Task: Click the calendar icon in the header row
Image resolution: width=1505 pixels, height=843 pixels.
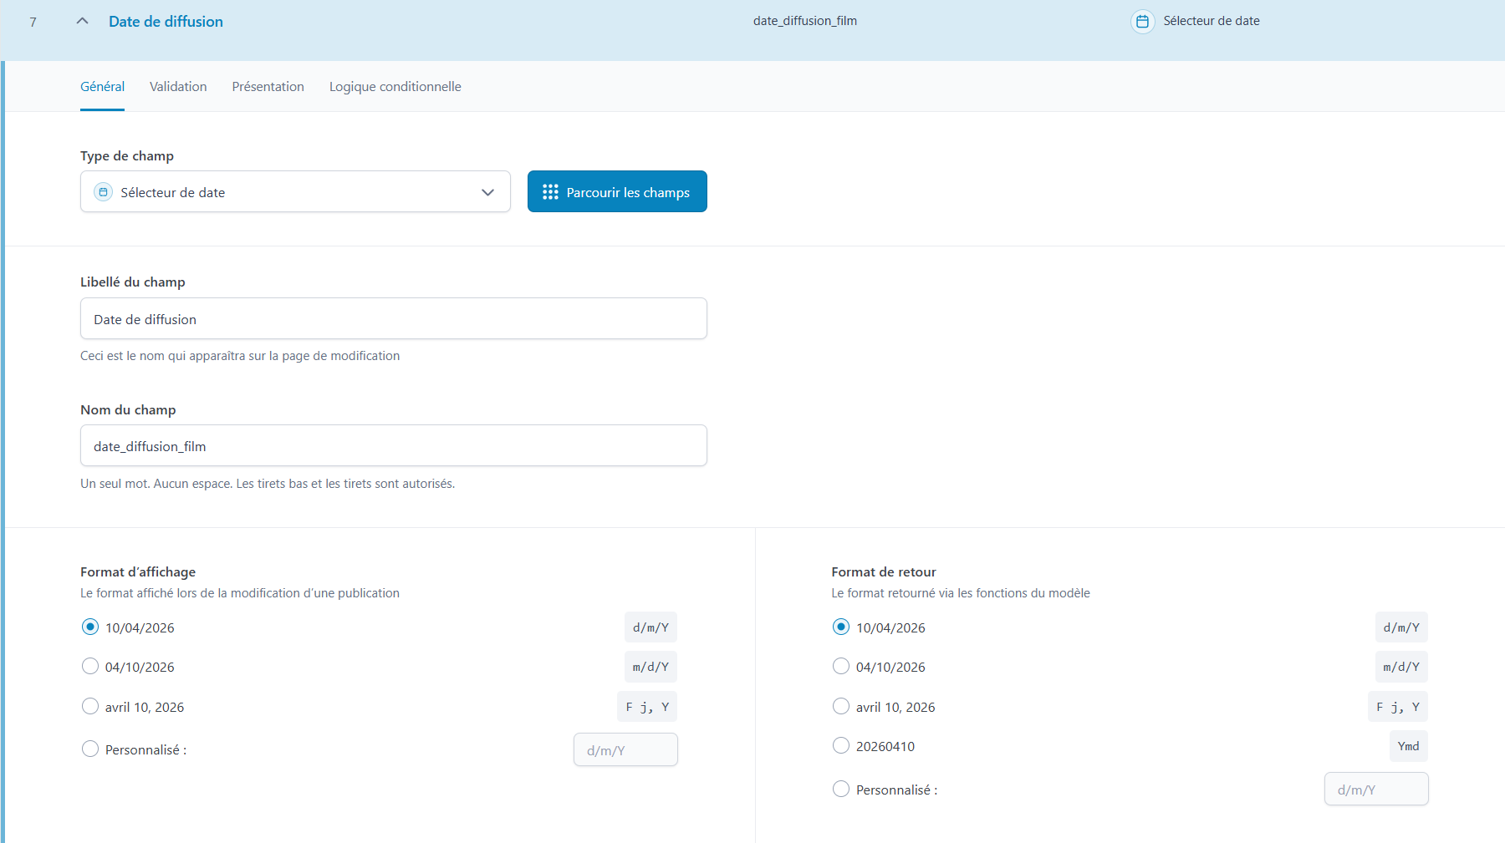Action: 1142,22
